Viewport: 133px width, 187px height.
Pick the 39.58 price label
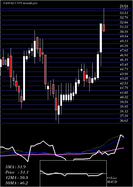tap(124, 102)
